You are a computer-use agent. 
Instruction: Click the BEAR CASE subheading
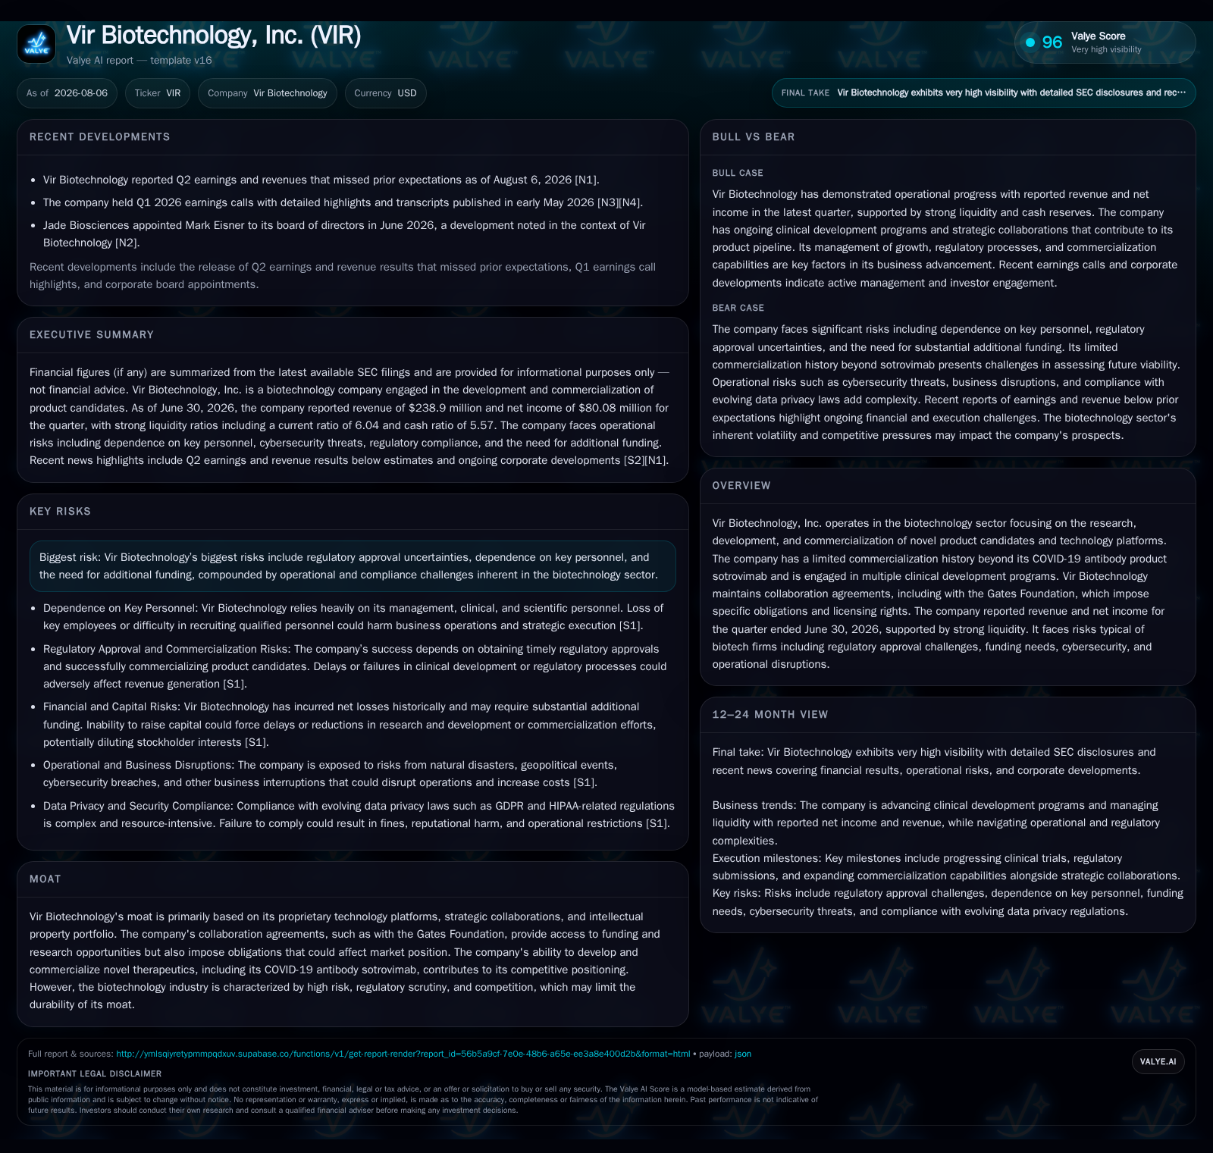tap(738, 308)
